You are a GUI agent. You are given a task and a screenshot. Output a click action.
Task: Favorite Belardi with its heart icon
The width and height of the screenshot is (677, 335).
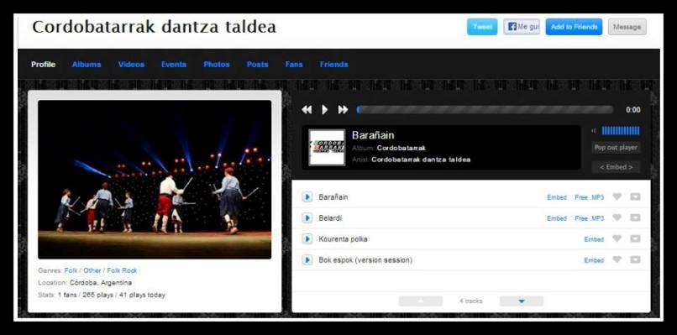click(x=617, y=217)
